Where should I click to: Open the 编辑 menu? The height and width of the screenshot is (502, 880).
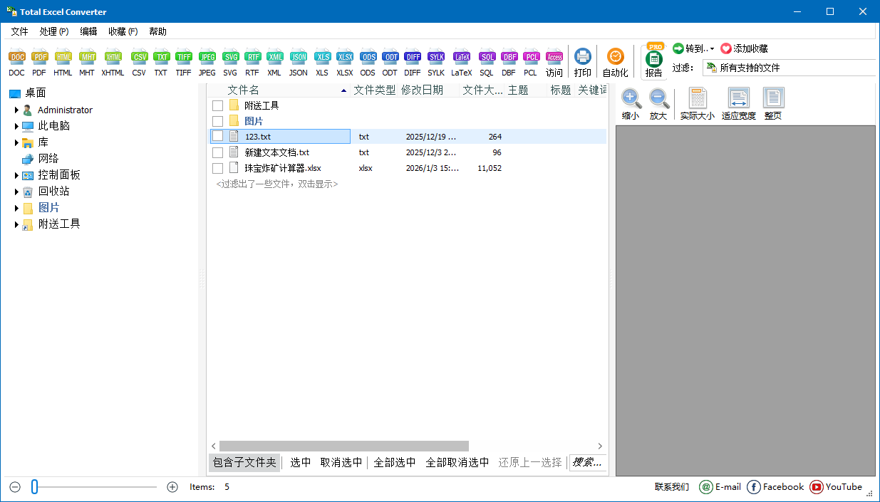click(88, 31)
